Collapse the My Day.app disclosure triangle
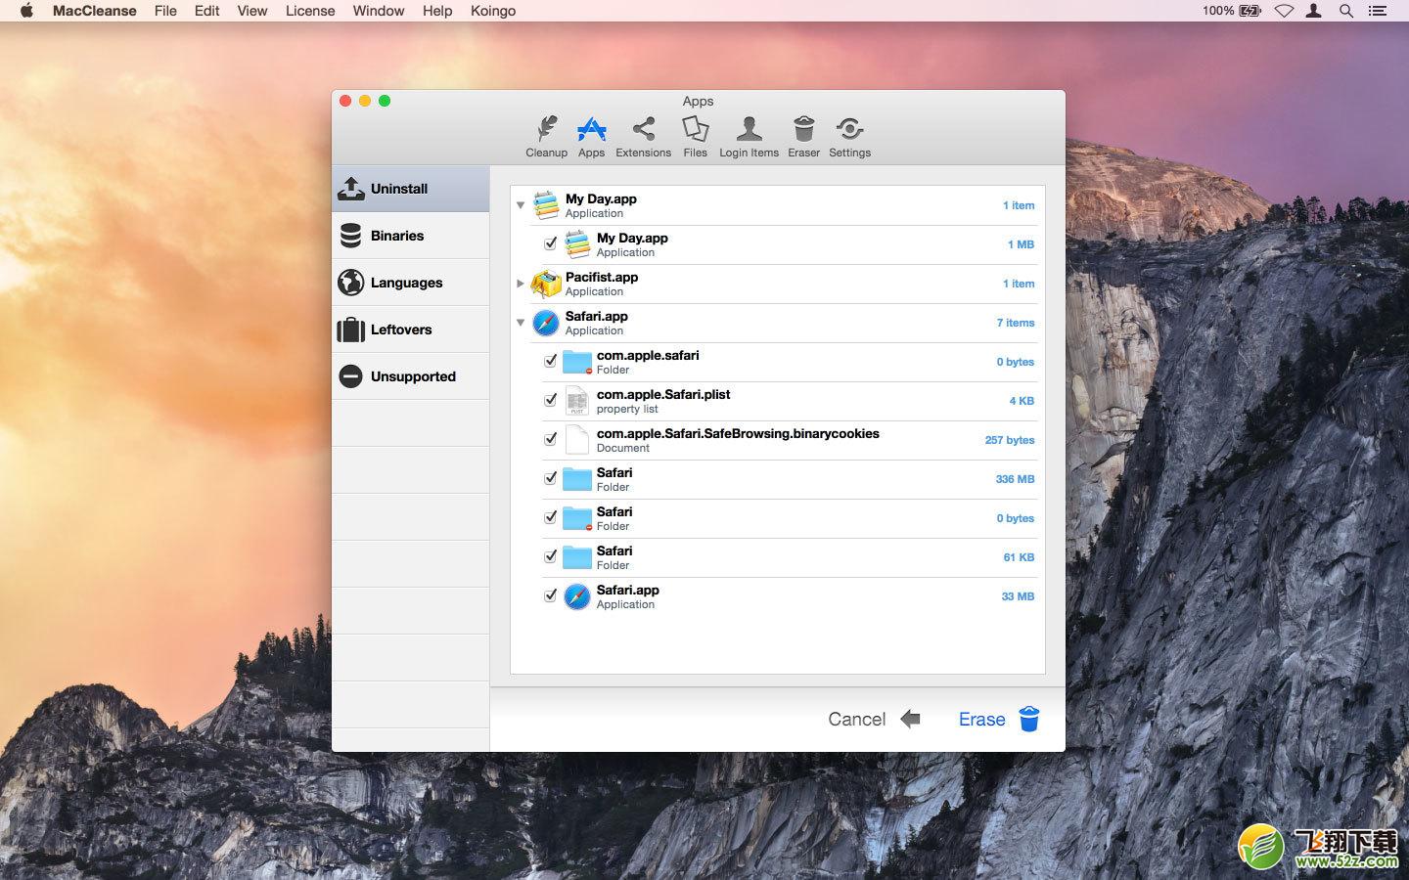The height and width of the screenshot is (880, 1409). pyautogui.click(x=521, y=205)
